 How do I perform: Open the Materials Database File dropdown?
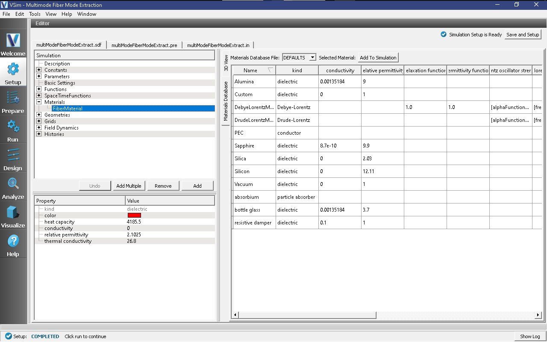coord(299,57)
